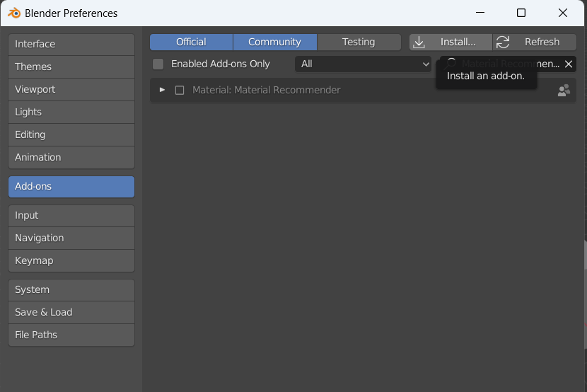
Task: Enable the Material Recommender add-on checkbox
Action: pos(180,91)
